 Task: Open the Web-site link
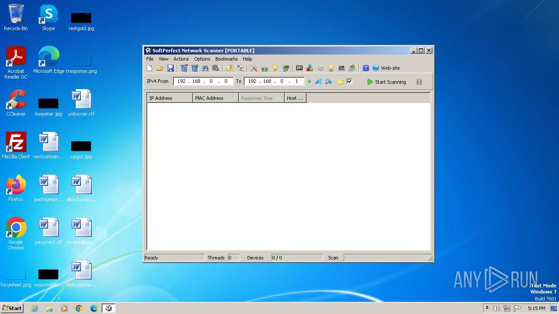386,68
